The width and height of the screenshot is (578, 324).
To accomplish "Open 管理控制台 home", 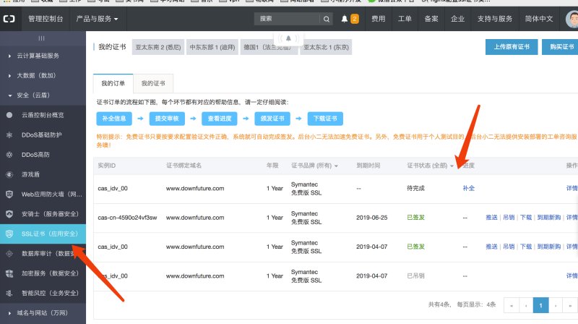I will 46,19.
